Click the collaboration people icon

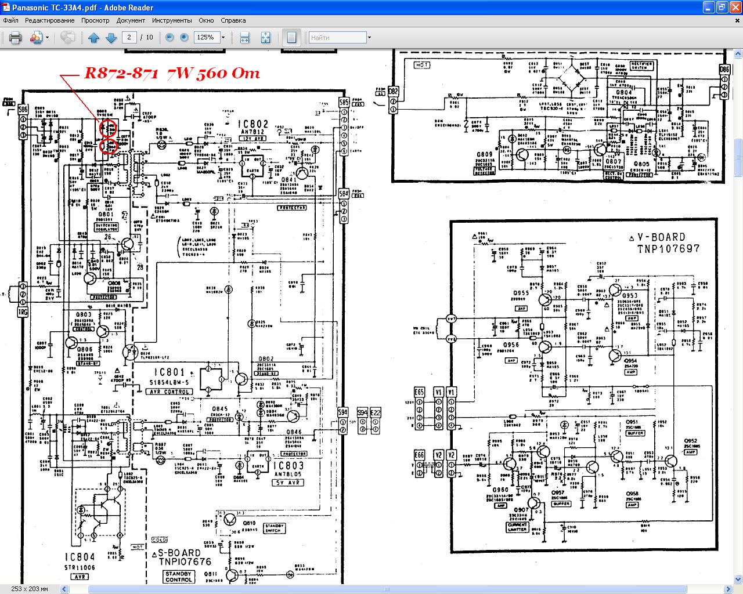(x=36, y=38)
